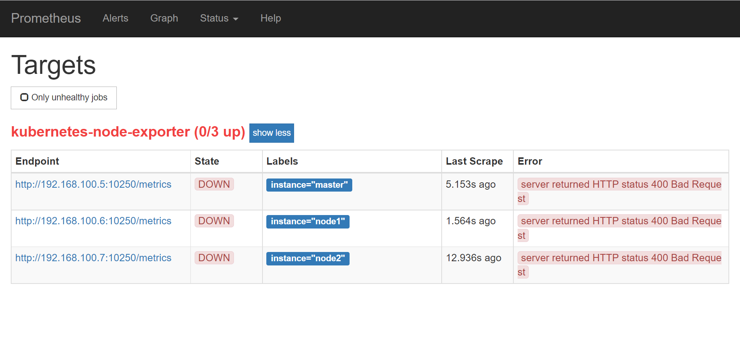Click the 12.936s ago last scrape value
Viewport: 740px width, 347px height.
coord(474,258)
